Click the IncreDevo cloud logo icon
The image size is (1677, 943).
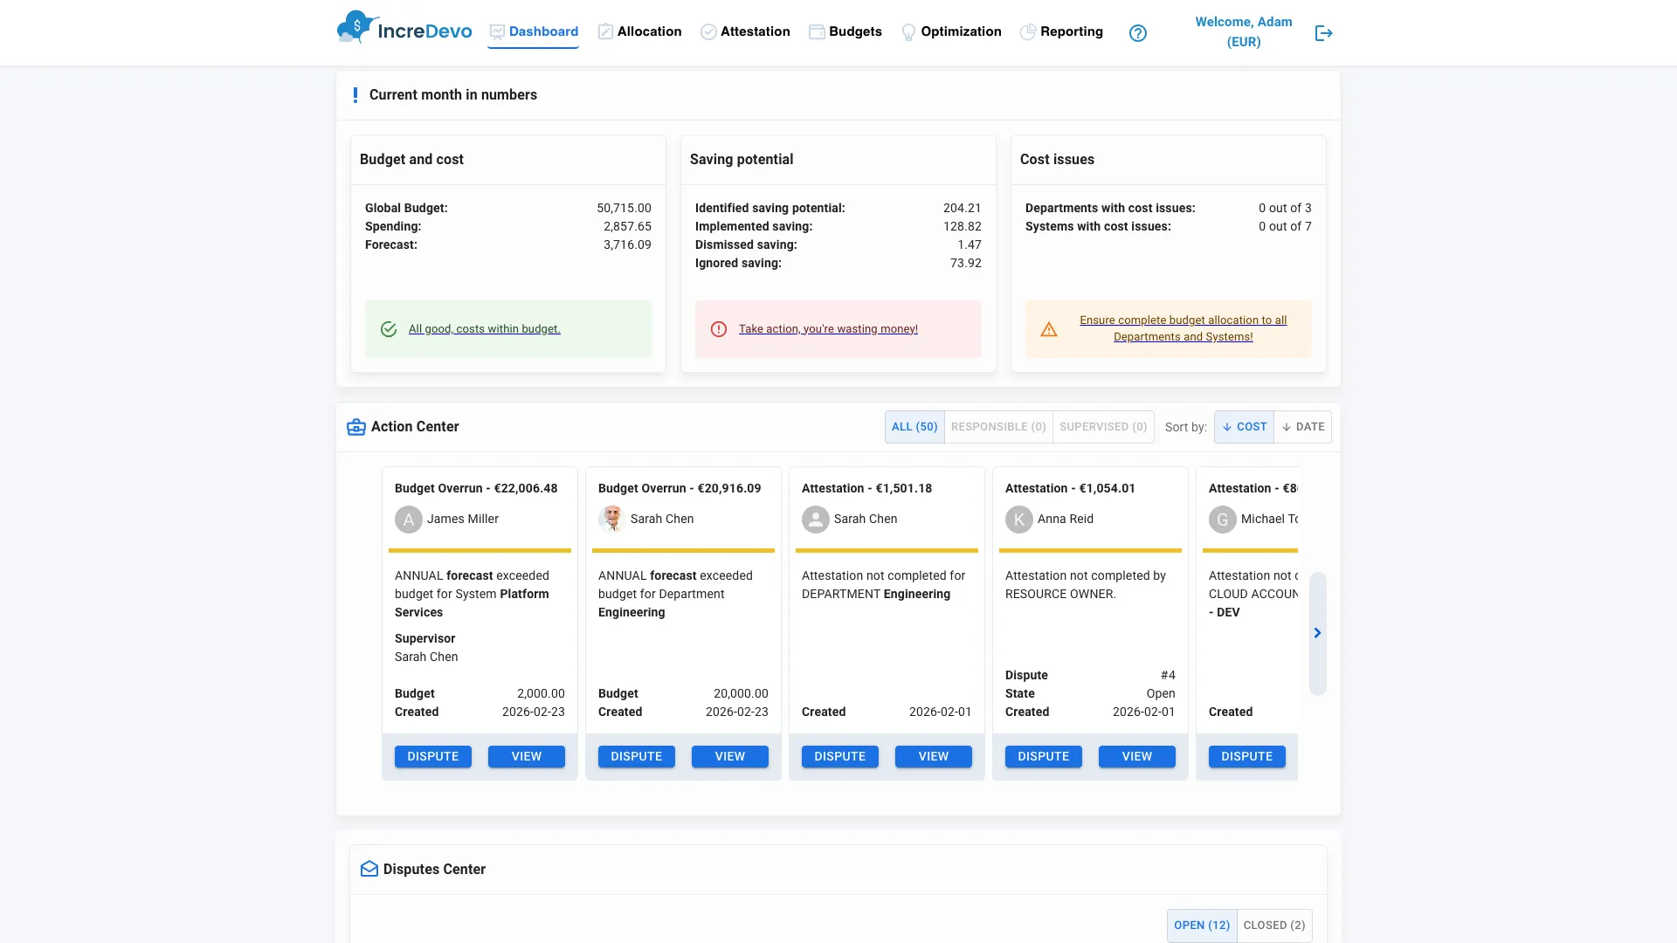point(356,28)
